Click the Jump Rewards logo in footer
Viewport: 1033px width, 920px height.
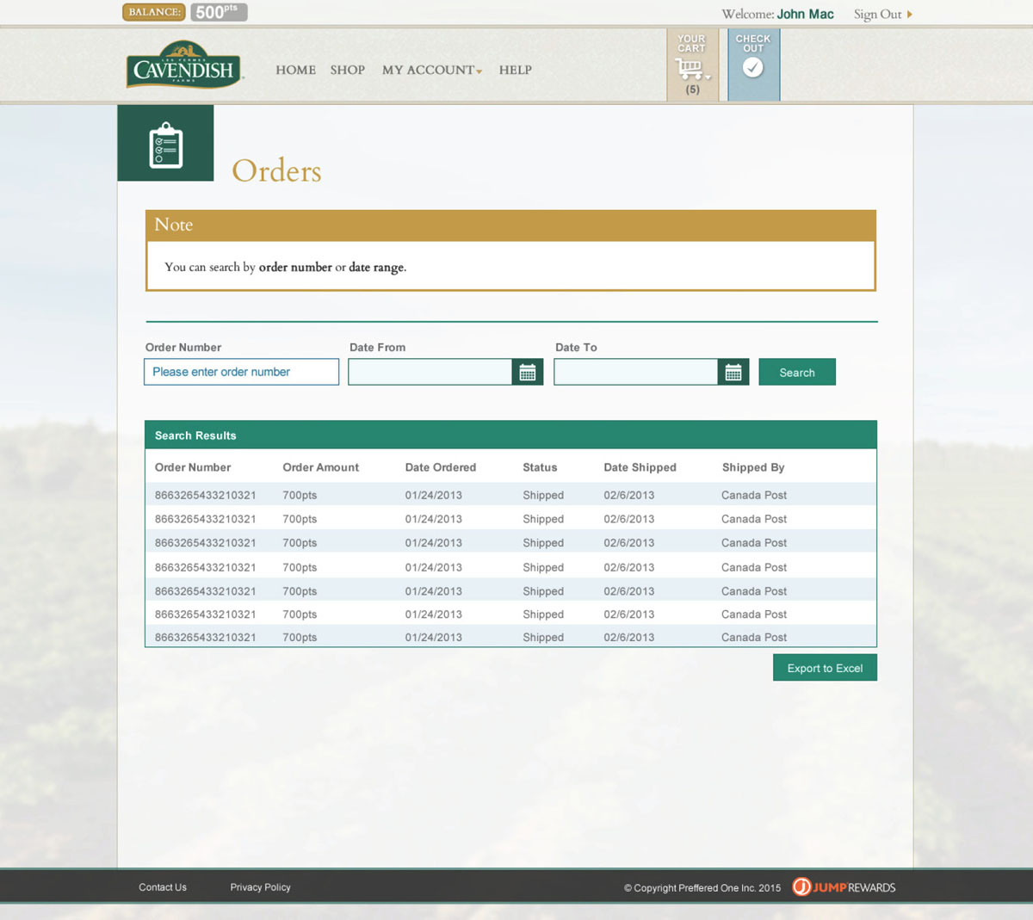pos(844,887)
